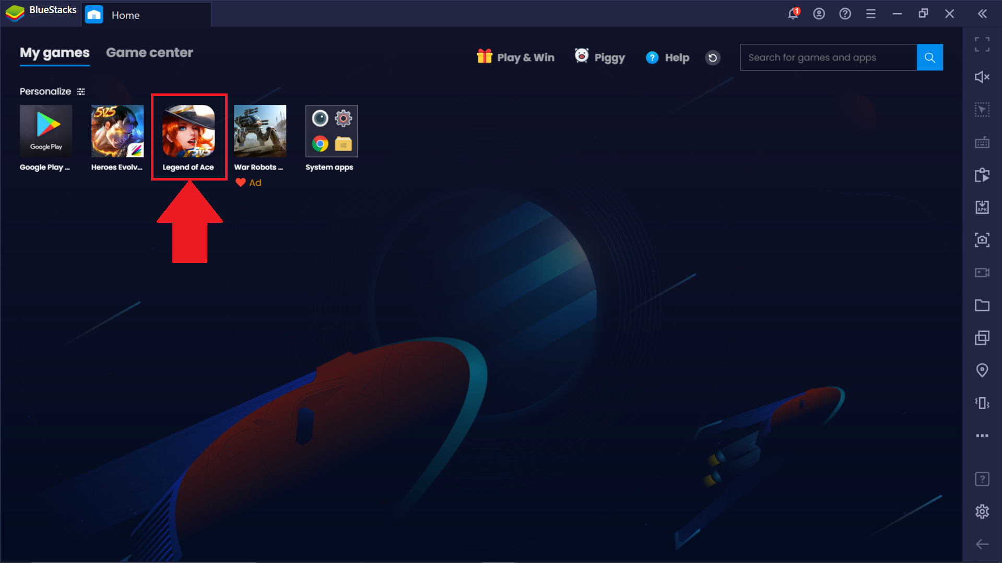This screenshot has width=1002, height=563.
Task: Open notifications bell
Action: [x=793, y=14]
